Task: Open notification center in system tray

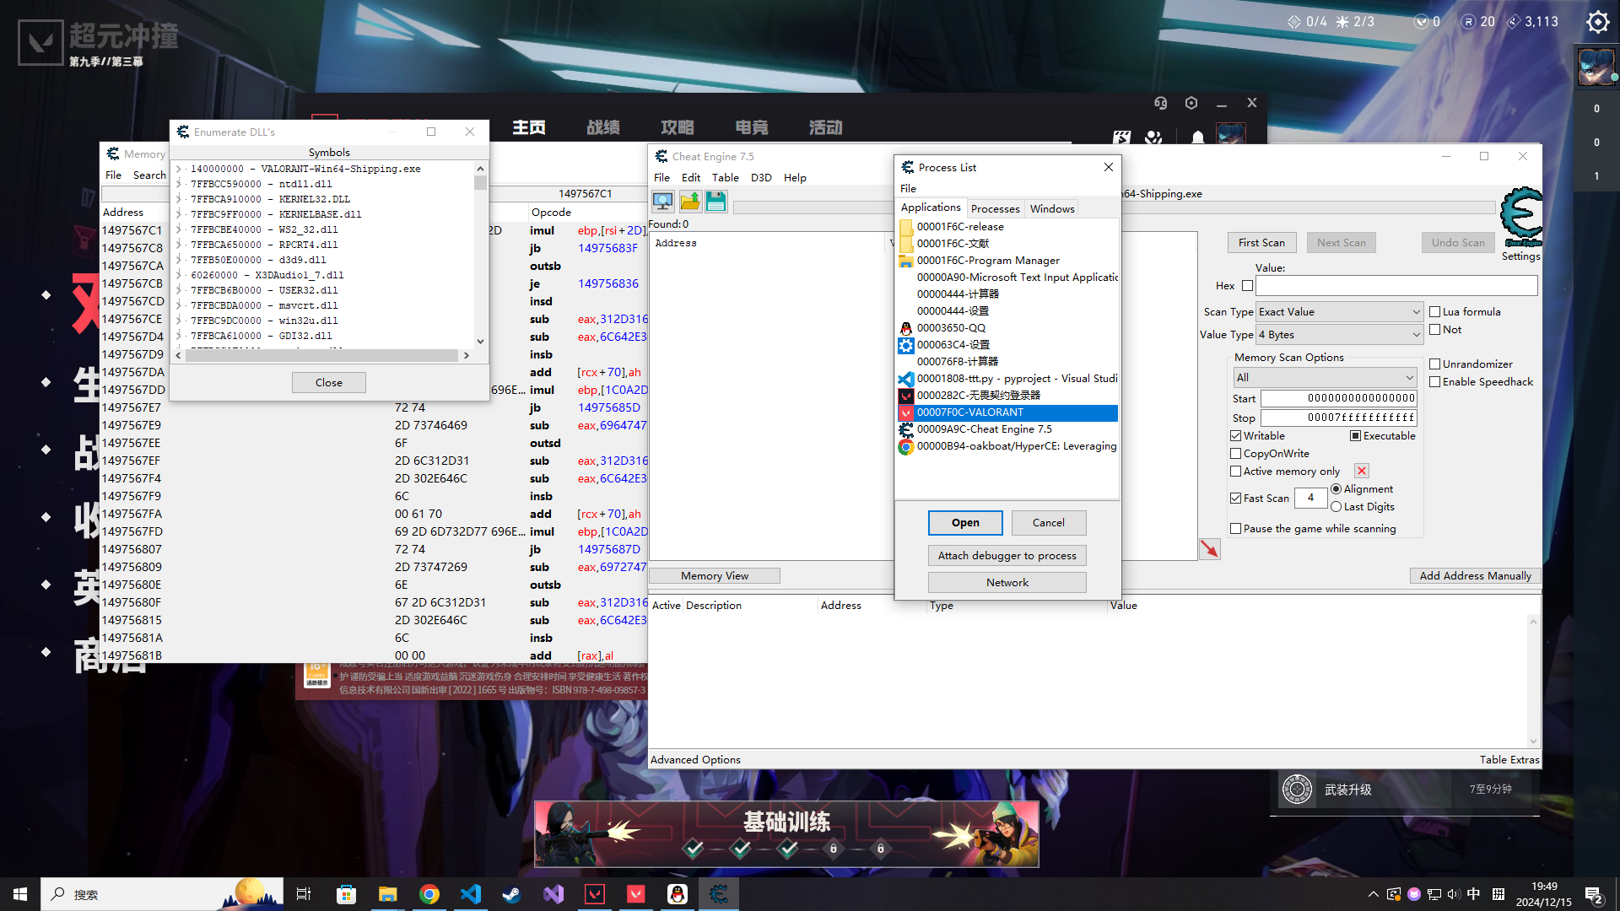Action: tap(1594, 894)
